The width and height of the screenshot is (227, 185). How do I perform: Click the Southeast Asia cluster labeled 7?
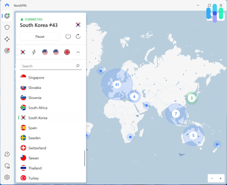[x=176, y=114]
